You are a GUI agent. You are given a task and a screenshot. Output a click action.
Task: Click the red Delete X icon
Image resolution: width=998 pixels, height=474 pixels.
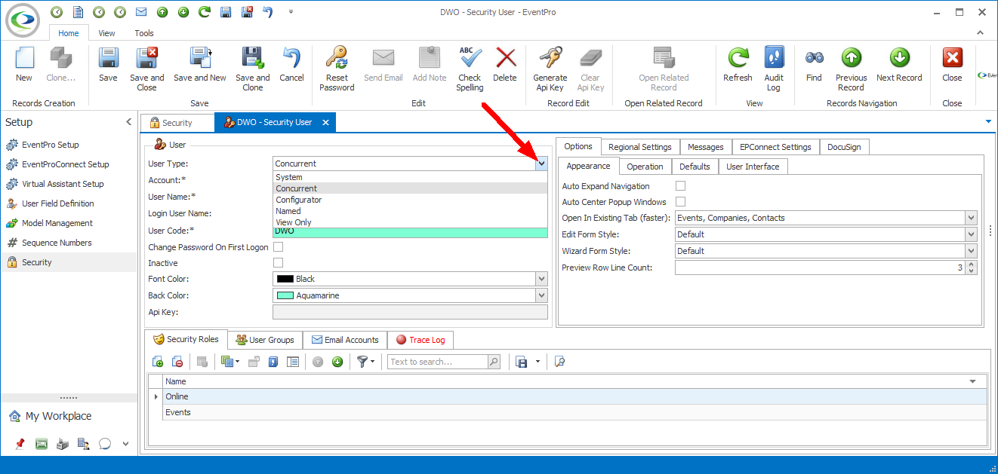pos(505,58)
